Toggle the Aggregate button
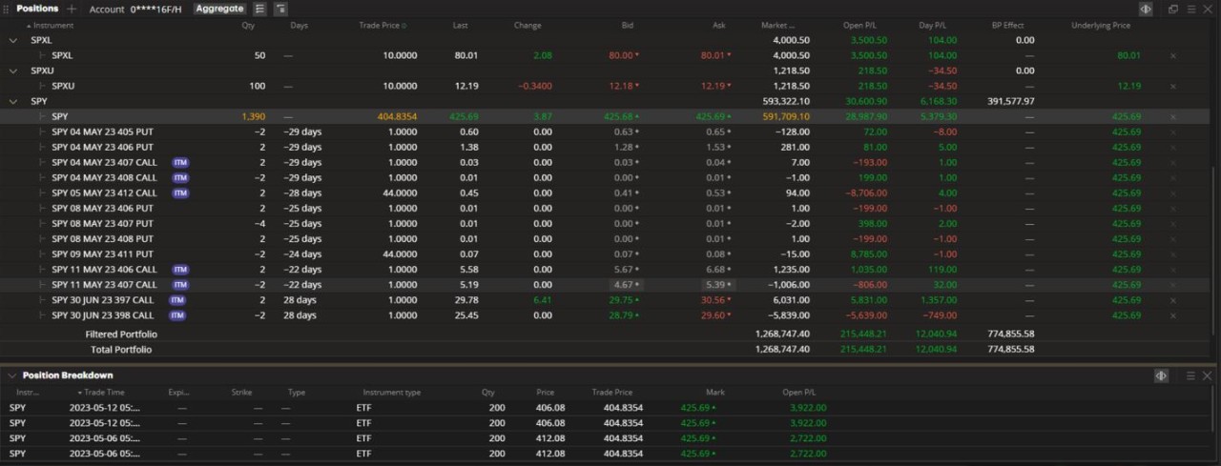 point(219,9)
